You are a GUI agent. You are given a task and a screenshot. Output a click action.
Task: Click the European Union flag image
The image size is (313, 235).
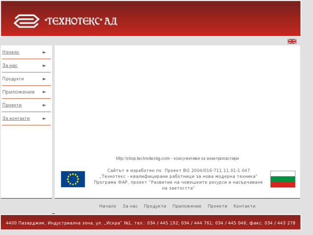73,179
